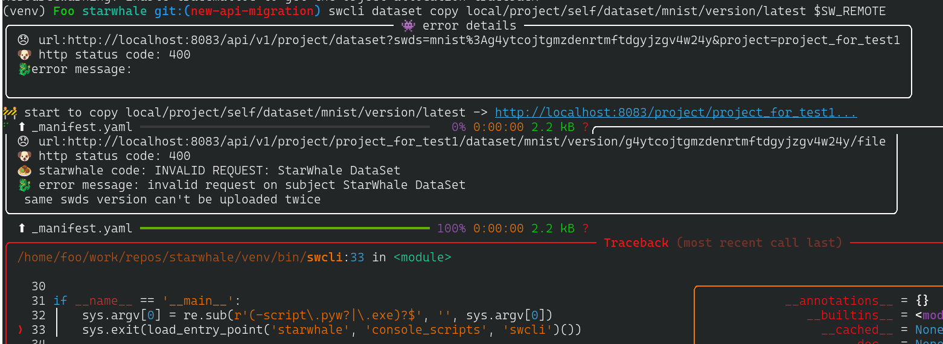Image resolution: width=943 pixels, height=344 pixels.
Task: Click dog emoji in the error details box
Action: pos(24,55)
